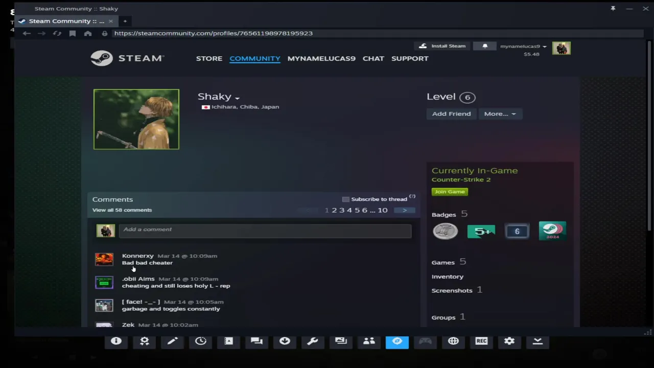Image resolution: width=654 pixels, height=368 pixels.
Task: Click the download arrow icon in the toolbar
Action: tap(285, 341)
